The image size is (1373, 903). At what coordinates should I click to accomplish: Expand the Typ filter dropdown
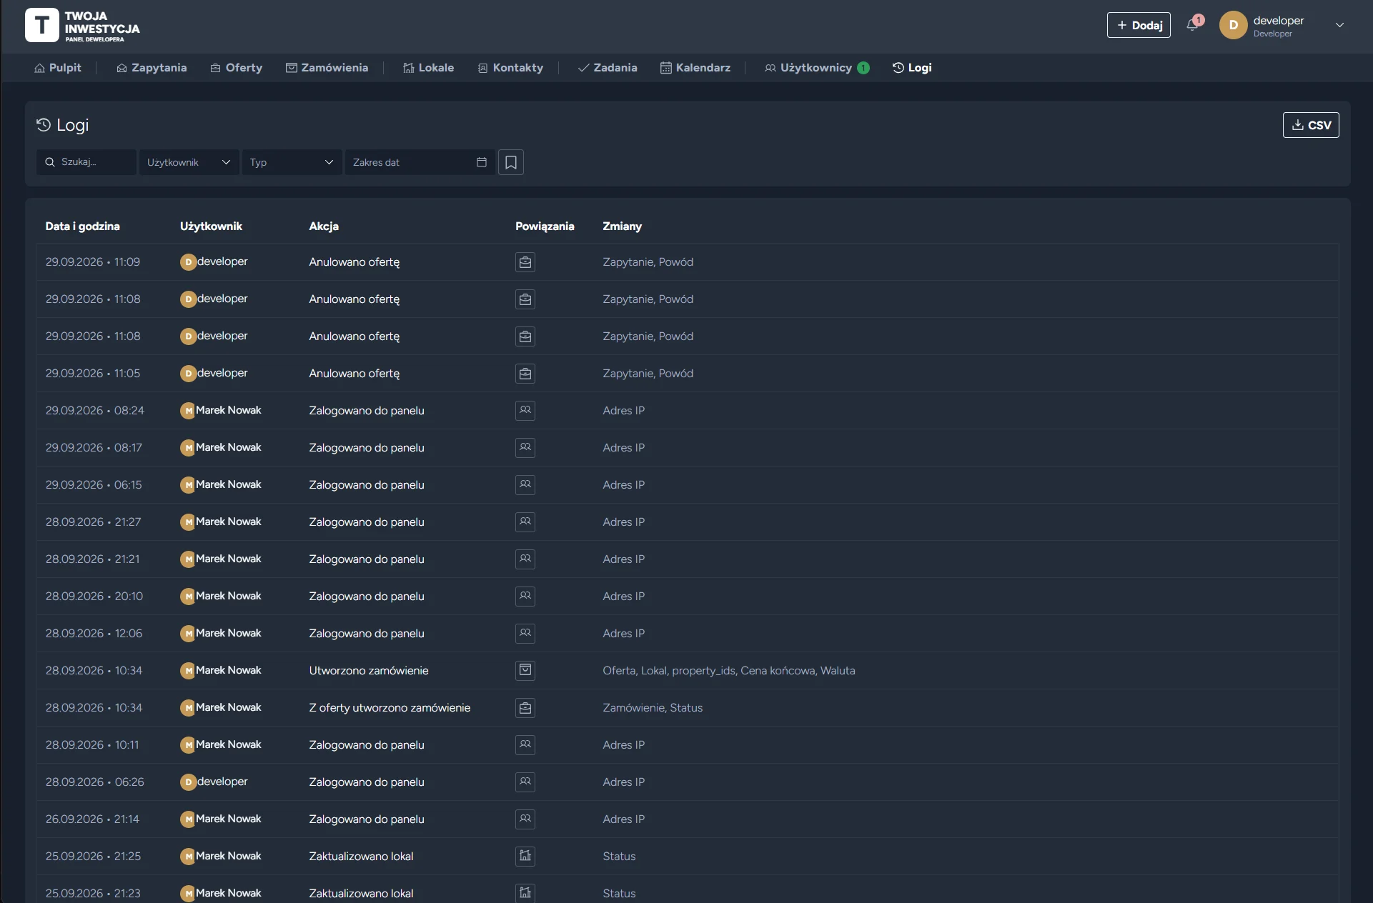tap(292, 162)
